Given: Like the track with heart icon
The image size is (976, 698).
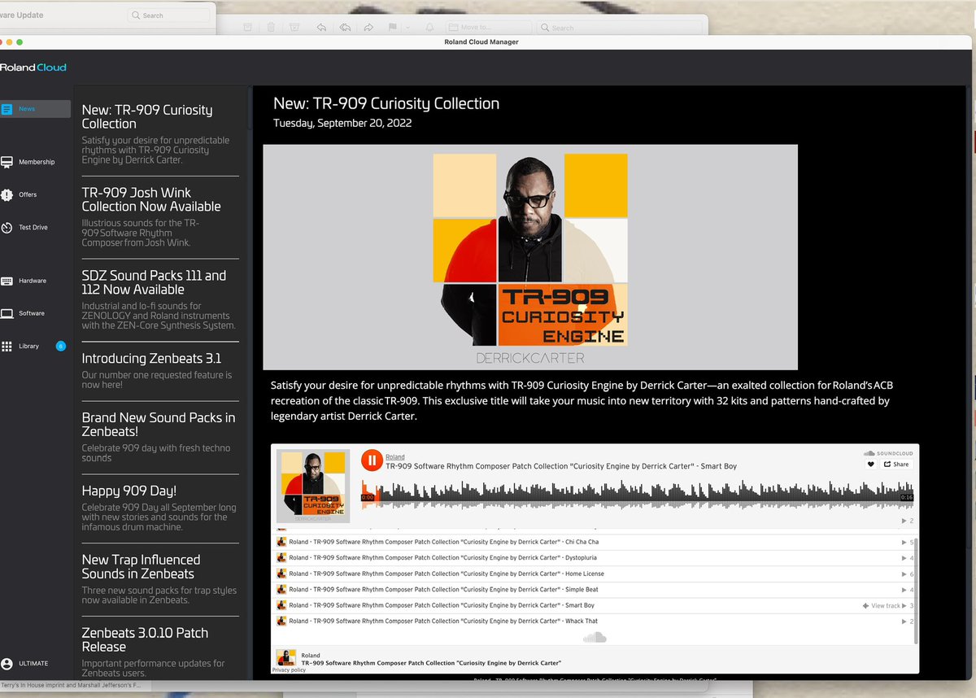Looking at the screenshot, I should coord(871,465).
